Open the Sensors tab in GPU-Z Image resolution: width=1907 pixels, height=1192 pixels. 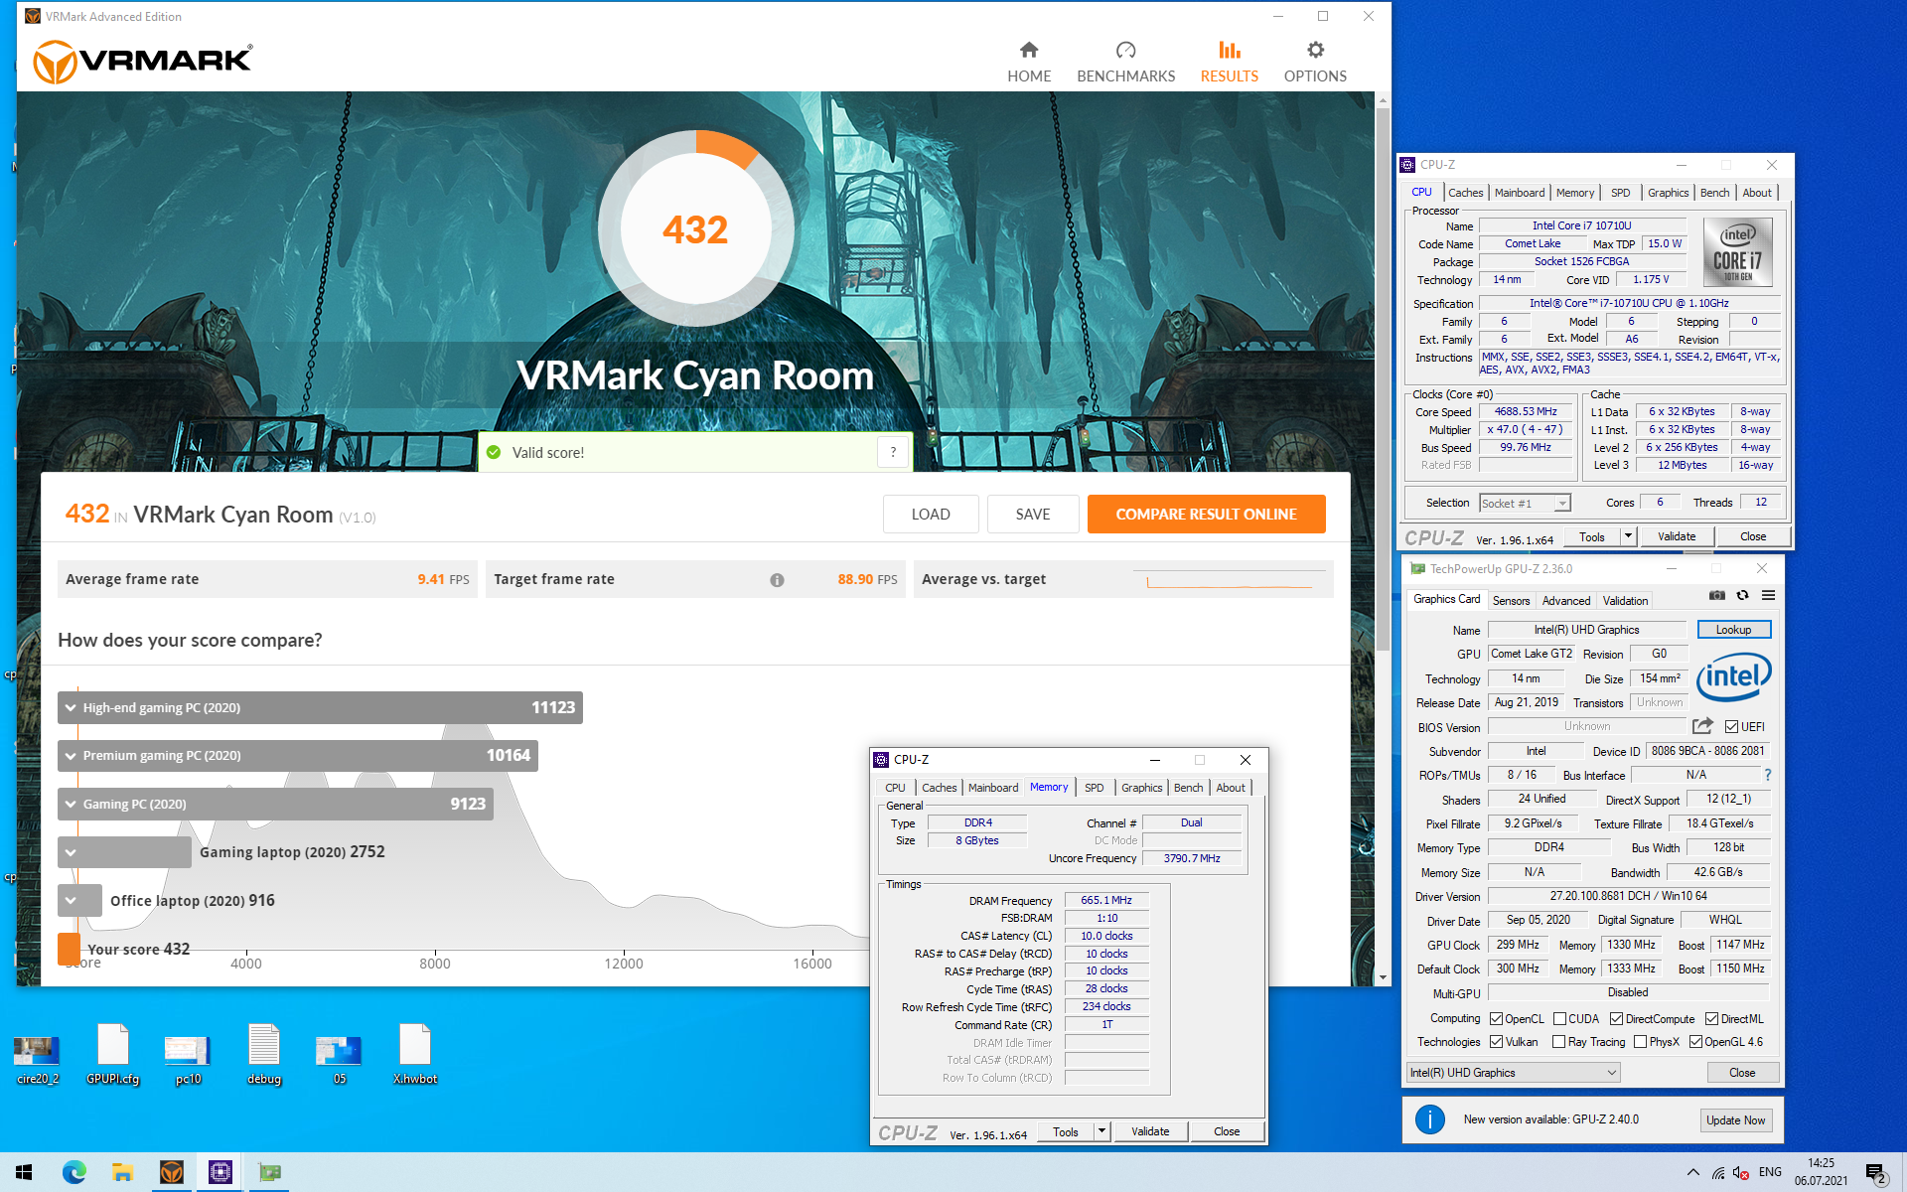pos(1511,601)
